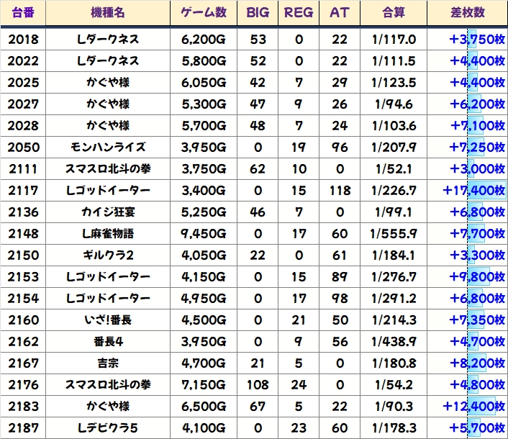Select the ギルクラ2 machine name
The height and width of the screenshot is (439, 508).
(x=108, y=255)
